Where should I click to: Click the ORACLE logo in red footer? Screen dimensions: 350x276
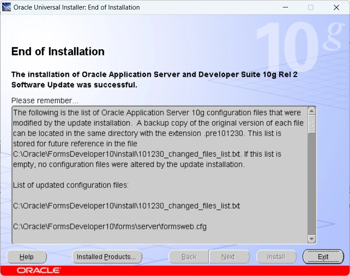pos(38,270)
